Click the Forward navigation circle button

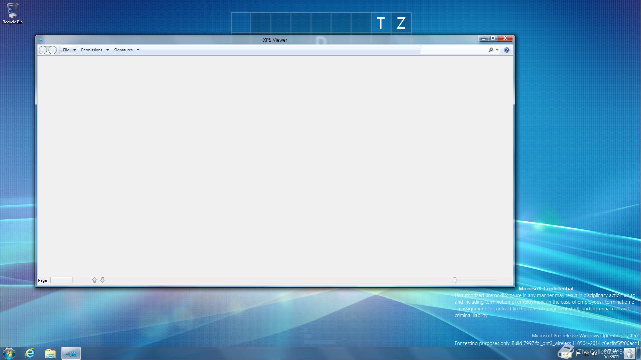53,50
